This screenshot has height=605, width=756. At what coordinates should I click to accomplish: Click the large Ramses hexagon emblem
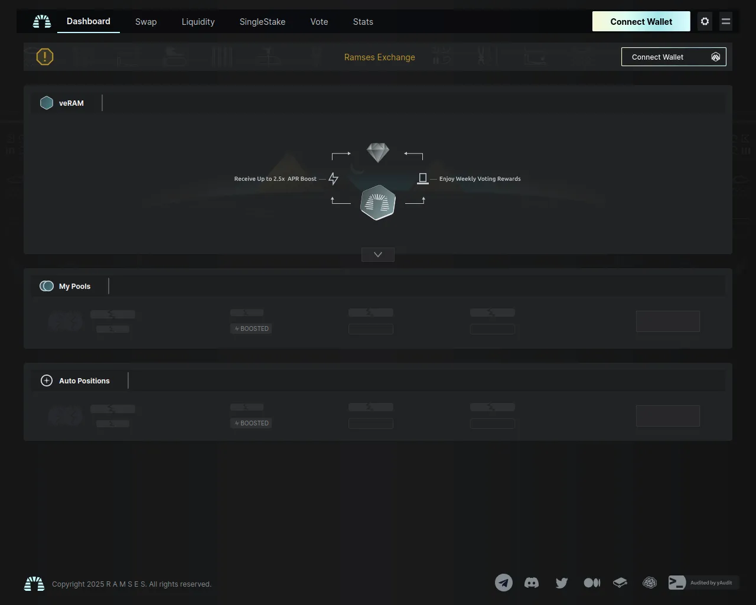[x=378, y=203]
